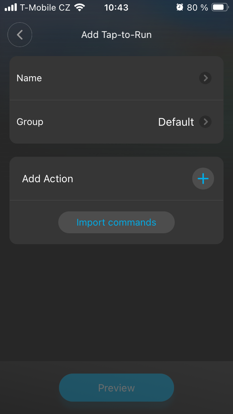
Task: Tap the back arrow button
Action: (x=20, y=35)
